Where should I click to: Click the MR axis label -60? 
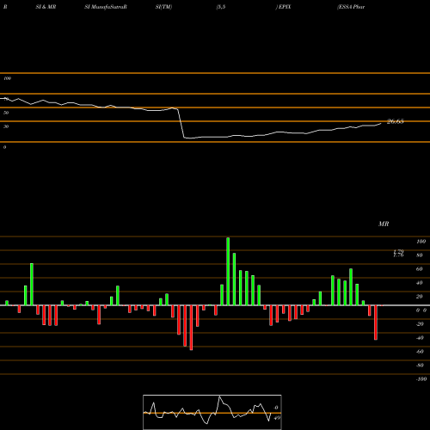[420, 352]
